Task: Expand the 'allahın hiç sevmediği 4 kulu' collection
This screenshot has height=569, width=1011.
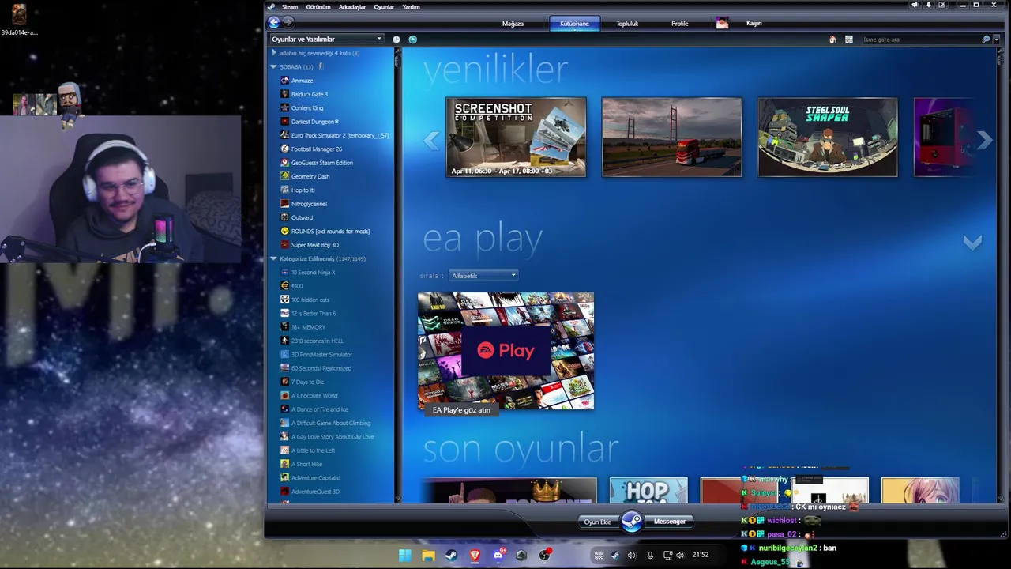Action: click(x=274, y=53)
